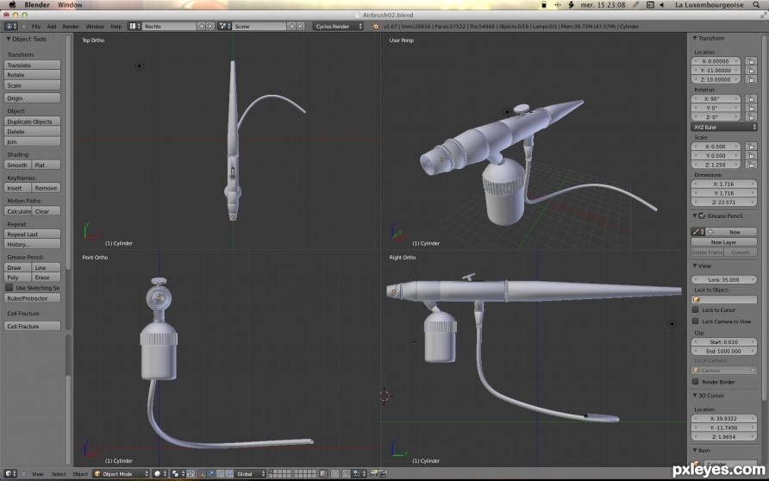Click the Dimensions Z 22.571 field
The height and width of the screenshot is (481, 769).
pyautogui.click(x=724, y=202)
